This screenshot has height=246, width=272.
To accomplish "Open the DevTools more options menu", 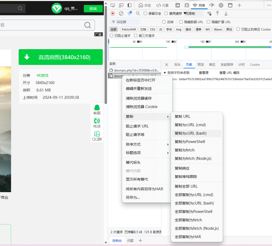I will click(269, 5).
